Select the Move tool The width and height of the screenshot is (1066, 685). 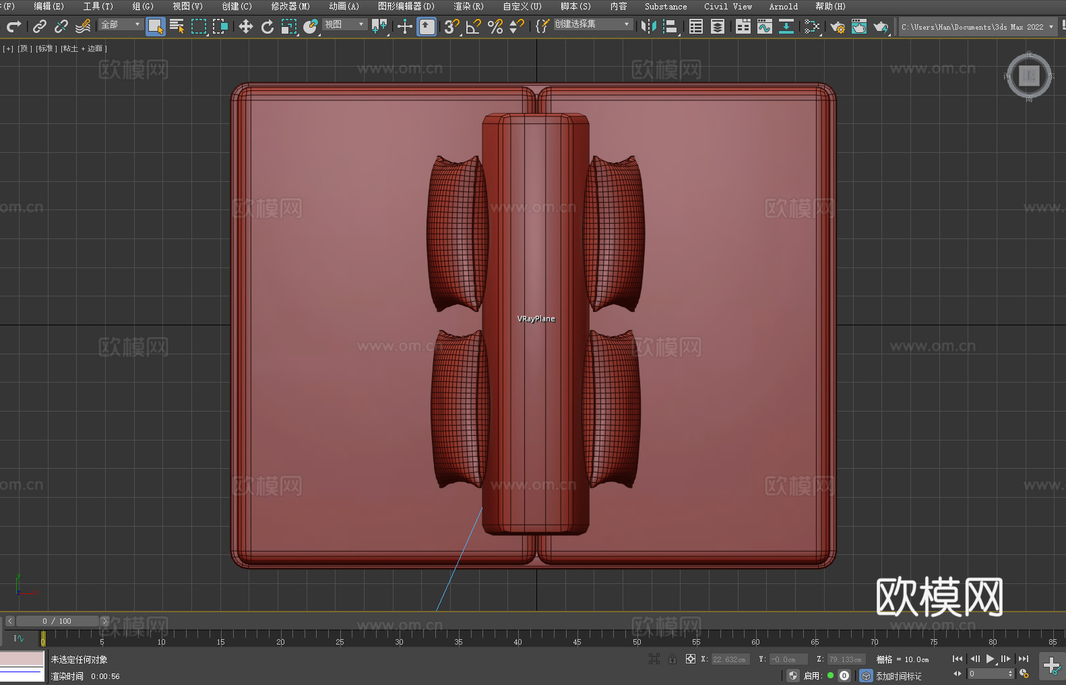[245, 26]
